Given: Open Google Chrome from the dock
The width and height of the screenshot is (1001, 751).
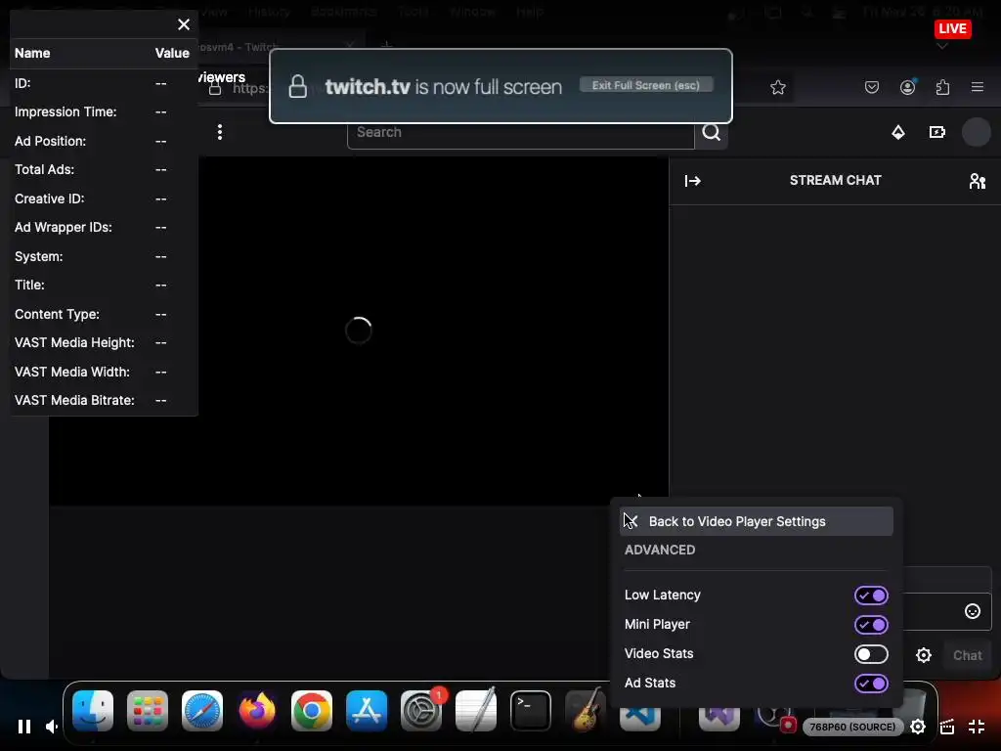Looking at the screenshot, I should point(312,710).
